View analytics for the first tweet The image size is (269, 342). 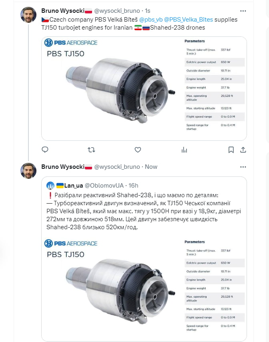(184, 149)
